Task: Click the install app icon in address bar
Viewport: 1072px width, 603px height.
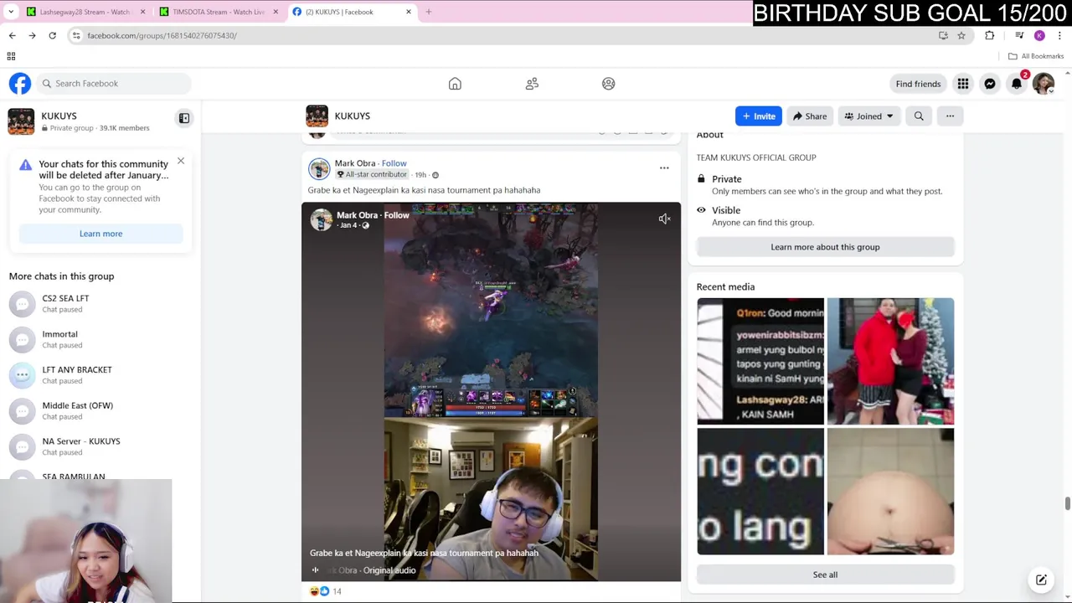Action: click(x=943, y=35)
